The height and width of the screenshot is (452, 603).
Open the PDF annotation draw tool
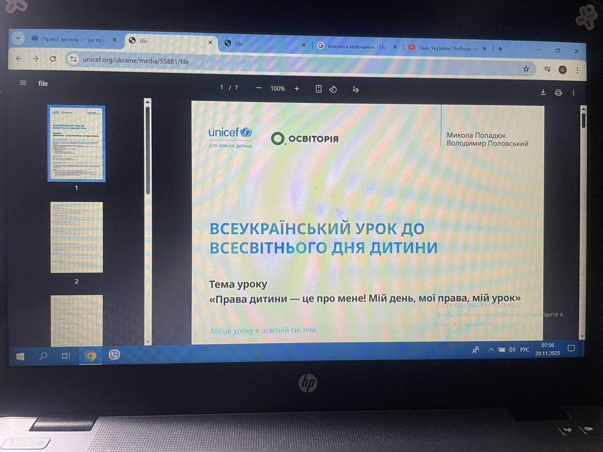(356, 90)
